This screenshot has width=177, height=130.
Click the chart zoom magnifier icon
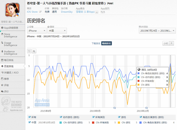[x=34, y=51]
